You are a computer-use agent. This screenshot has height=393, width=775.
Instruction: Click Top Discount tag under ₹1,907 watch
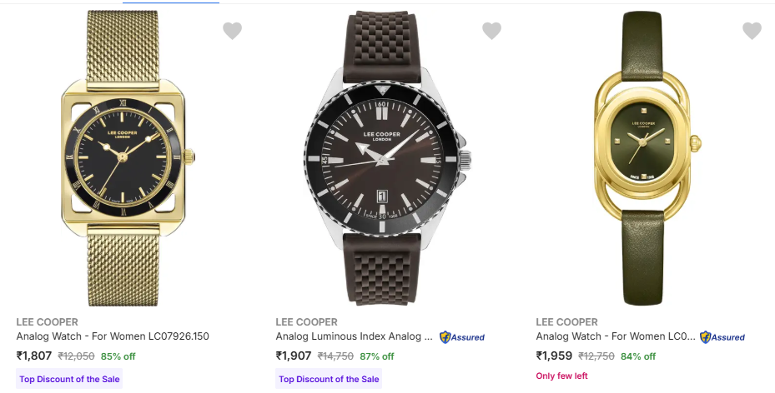coord(329,380)
